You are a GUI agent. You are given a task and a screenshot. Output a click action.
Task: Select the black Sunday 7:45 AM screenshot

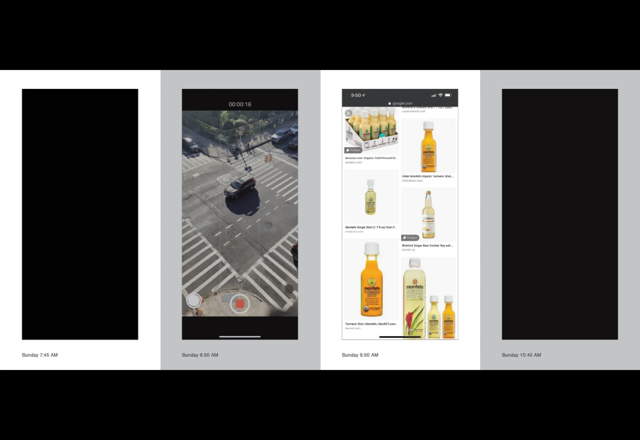[80, 214]
